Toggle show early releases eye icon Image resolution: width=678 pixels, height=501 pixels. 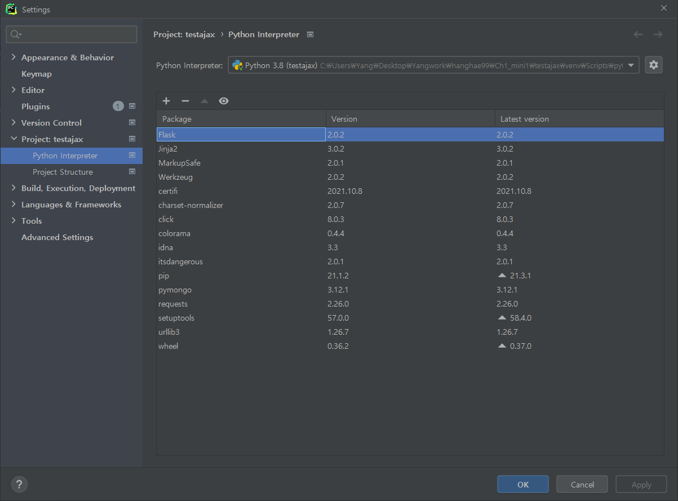224,101
